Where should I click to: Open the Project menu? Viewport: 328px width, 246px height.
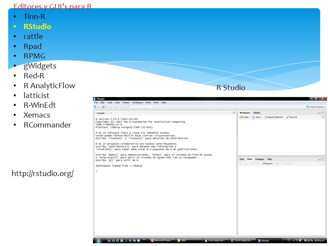point(126,102)
